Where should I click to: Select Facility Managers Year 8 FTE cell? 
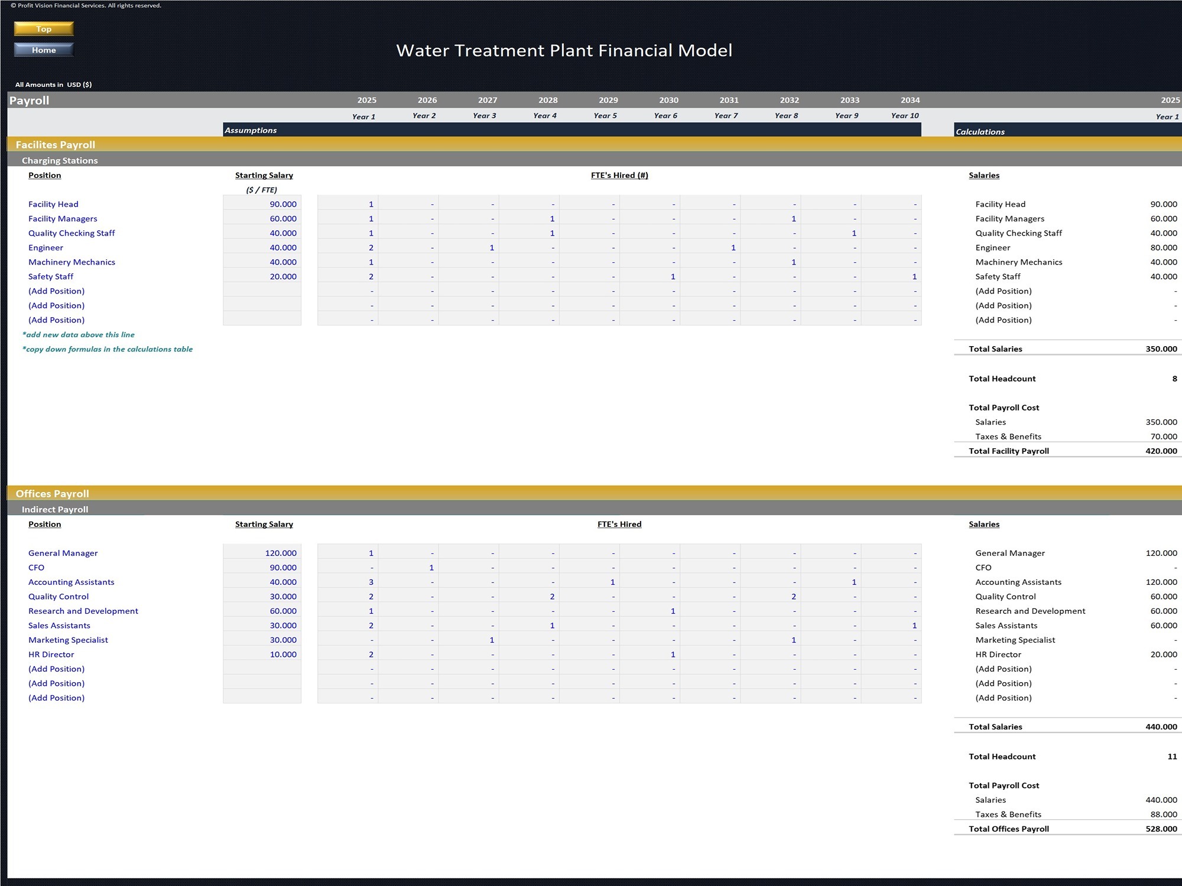[771, 219]
